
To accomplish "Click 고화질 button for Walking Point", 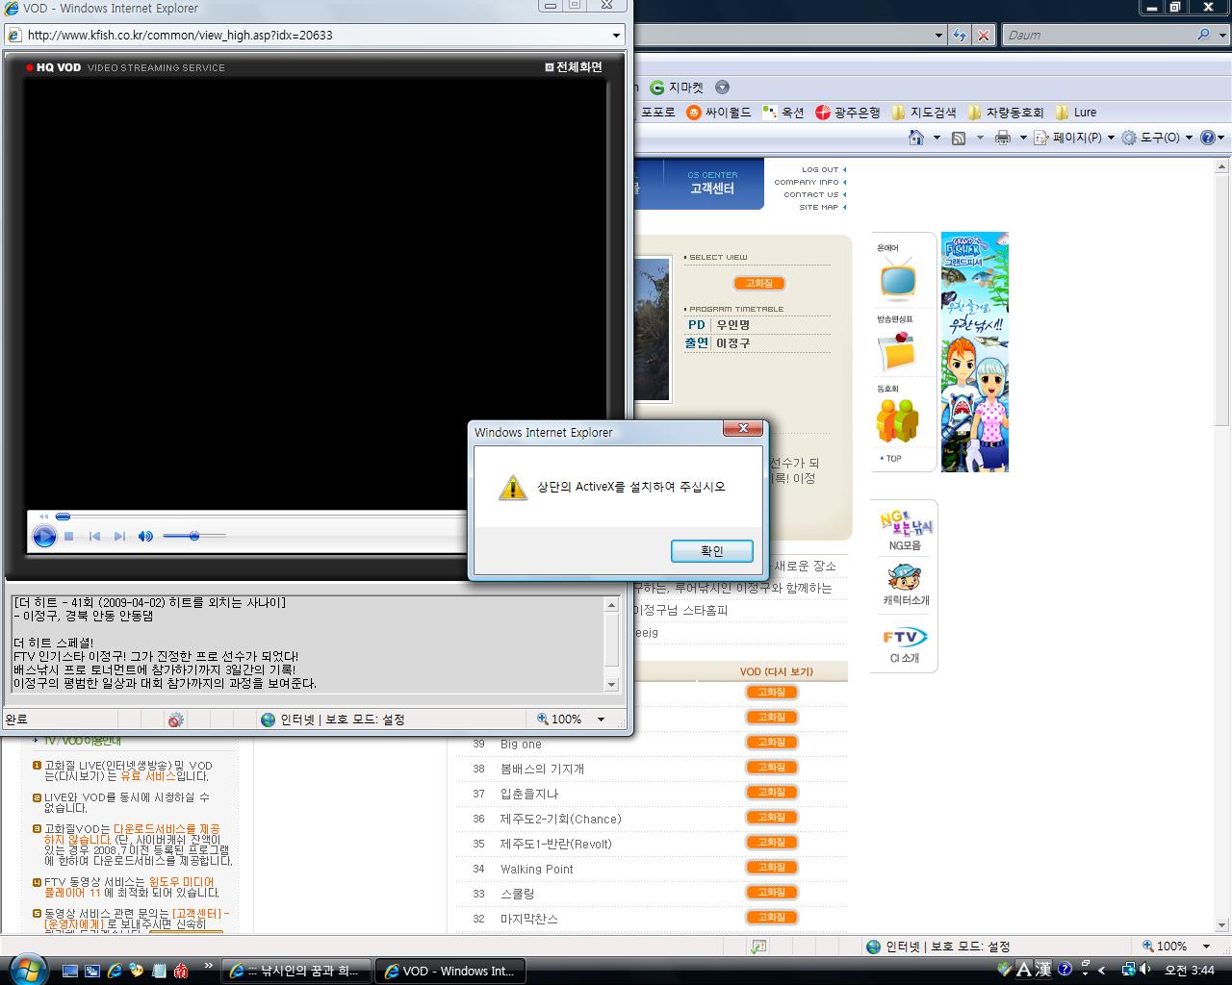I will (772, 868).
